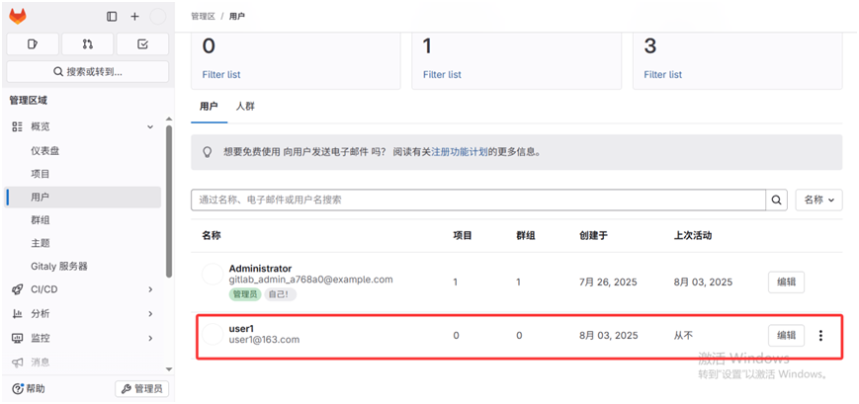Click the 监控 monitor icon
The image size is (859, 404).
pyautogui.click(x=18, y=338)
